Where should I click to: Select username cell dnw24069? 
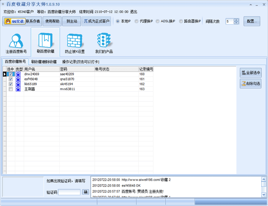[42, 74]
